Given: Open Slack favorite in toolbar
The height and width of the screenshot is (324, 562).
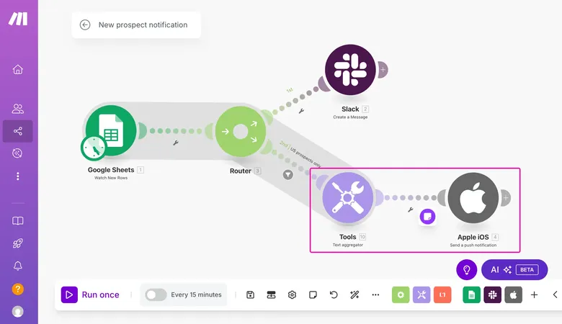Looking at the screenshot, I should click(492, 294).
